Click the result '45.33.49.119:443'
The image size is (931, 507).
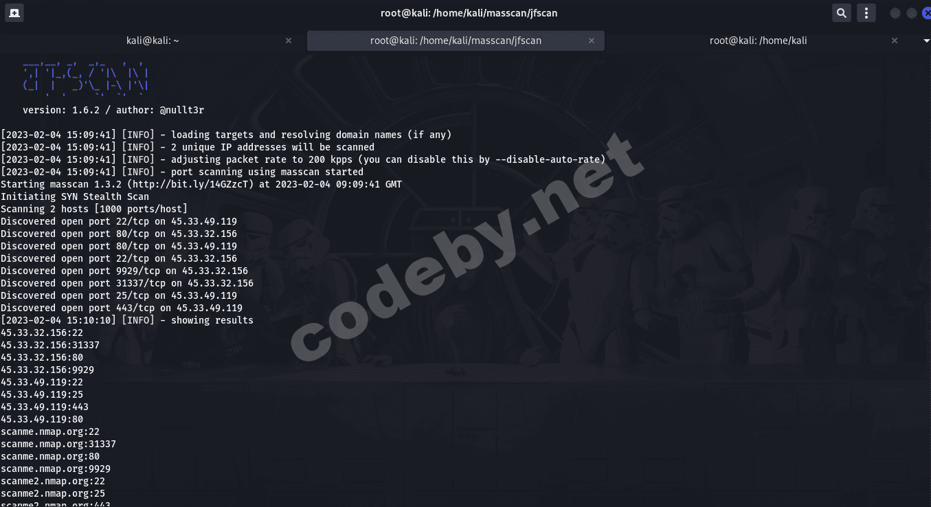pos(45,407)
